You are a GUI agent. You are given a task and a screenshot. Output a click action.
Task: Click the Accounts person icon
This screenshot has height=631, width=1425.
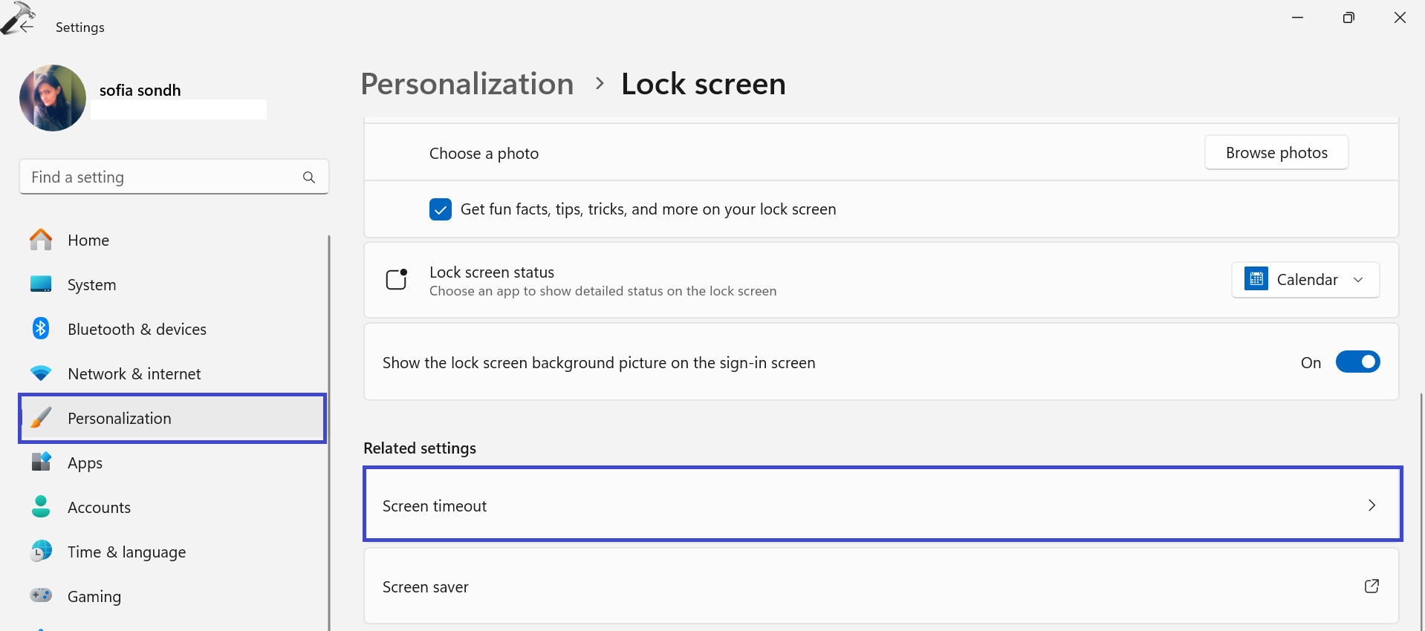[41, 507]
